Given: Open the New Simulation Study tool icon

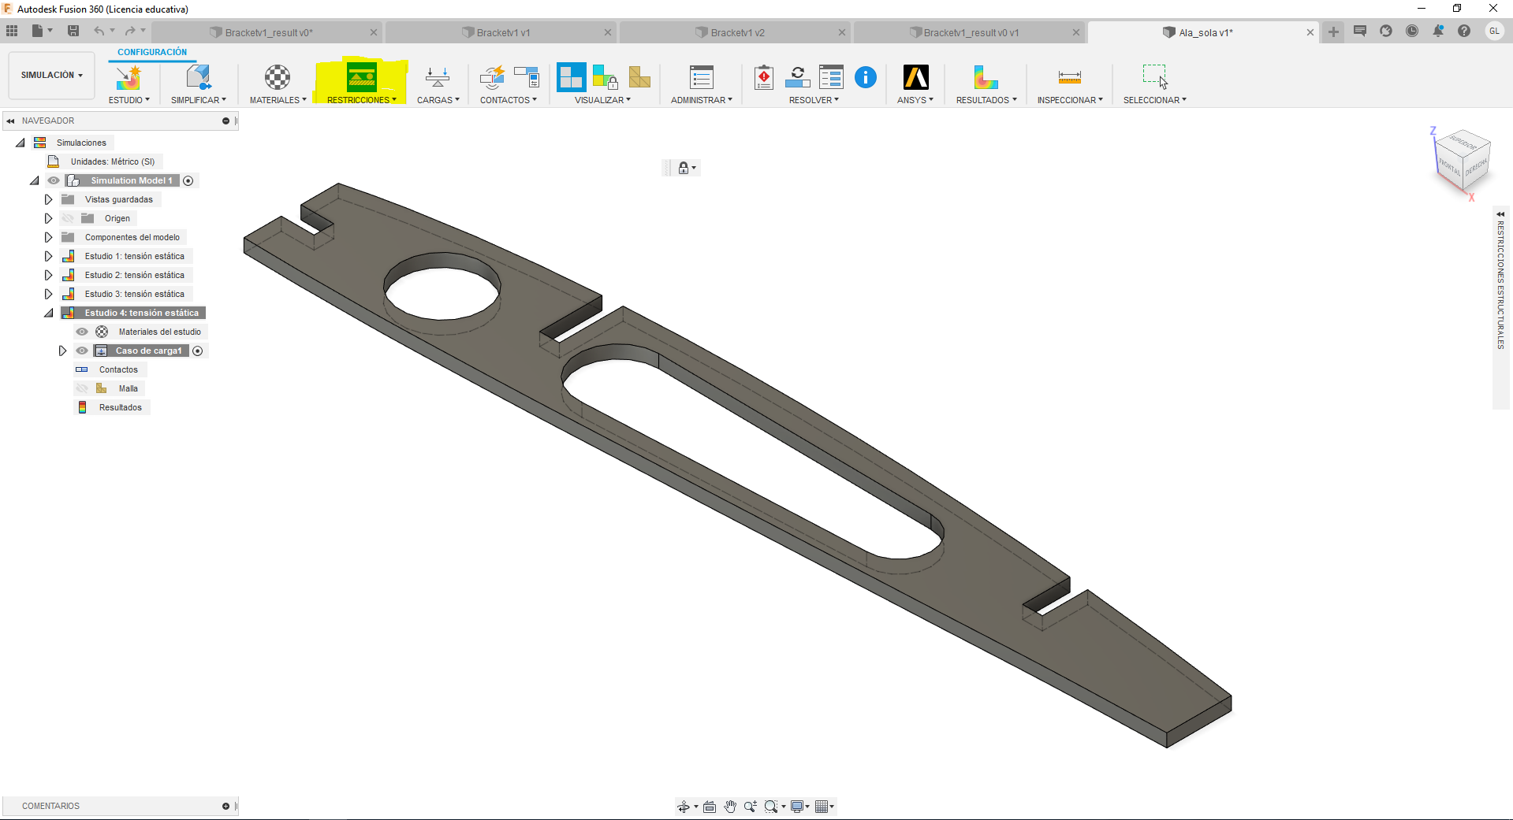Looking at the screenshot, I should tap(128, 77).
